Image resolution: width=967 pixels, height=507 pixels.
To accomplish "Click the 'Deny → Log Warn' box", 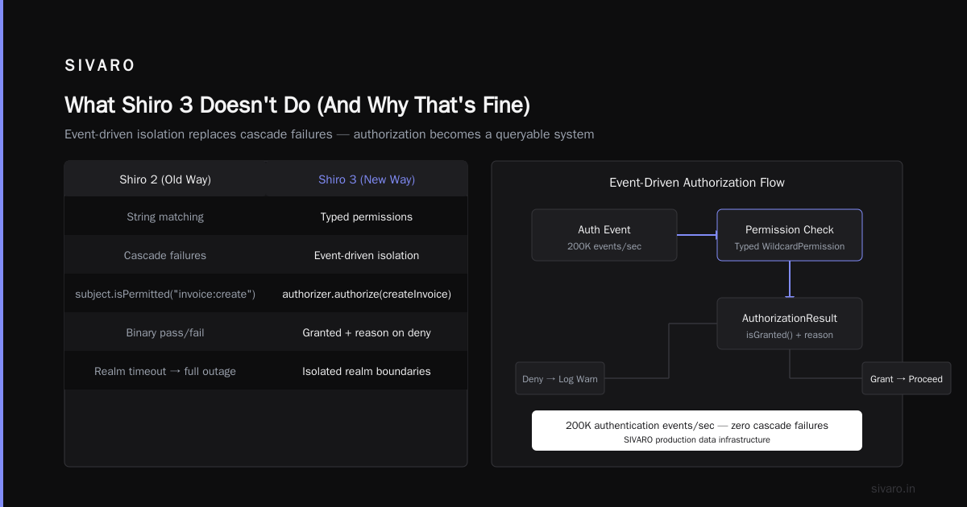I will [560, 378].
